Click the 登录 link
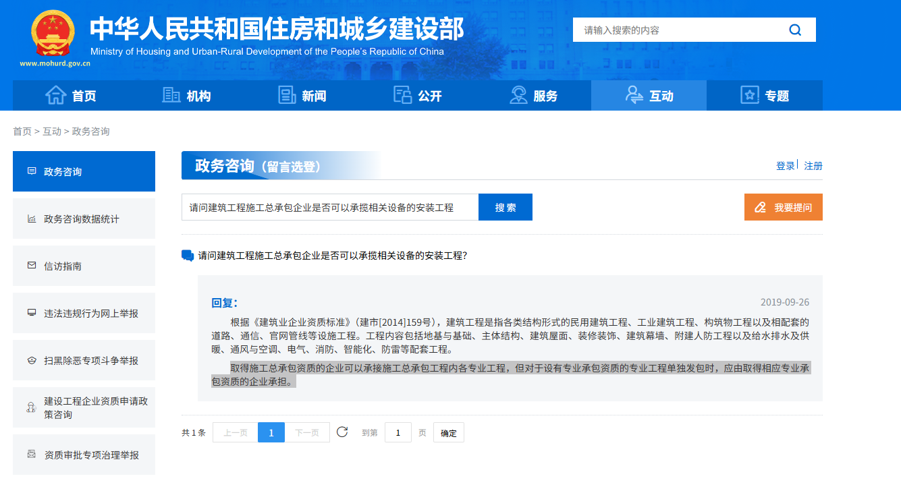Image resolution: width=901 pixels, height=491 pixels. (x=785, y=166)
